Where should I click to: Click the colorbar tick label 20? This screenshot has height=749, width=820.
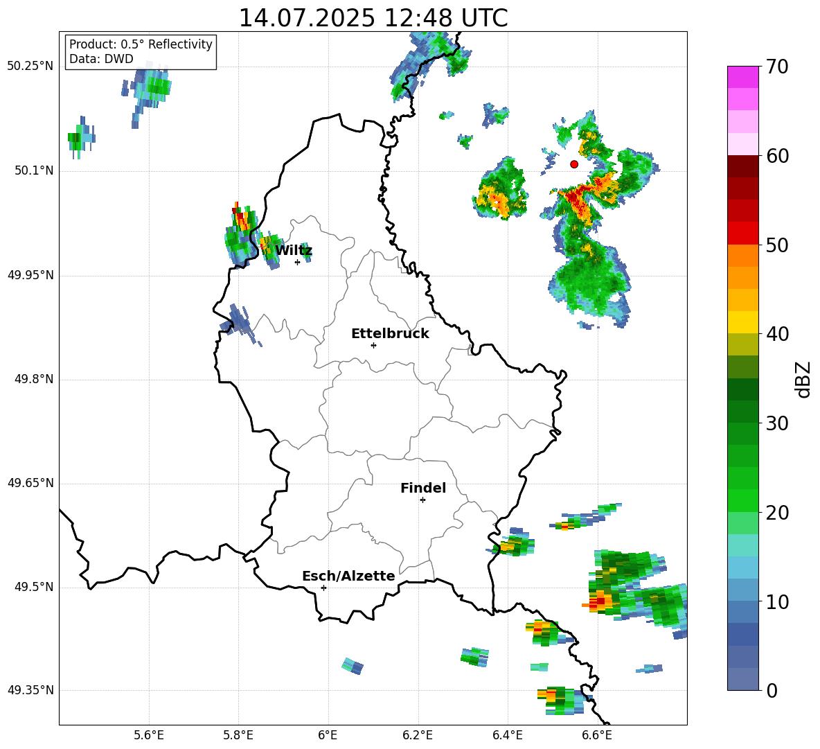[x=777, y=513]
